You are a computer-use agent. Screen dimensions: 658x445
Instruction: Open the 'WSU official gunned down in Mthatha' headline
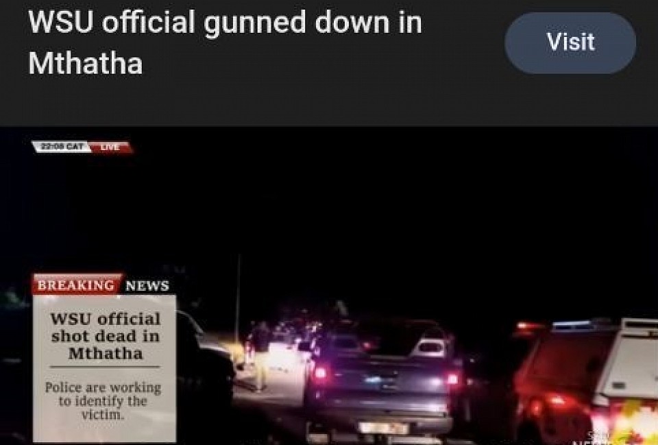[225, 43]
